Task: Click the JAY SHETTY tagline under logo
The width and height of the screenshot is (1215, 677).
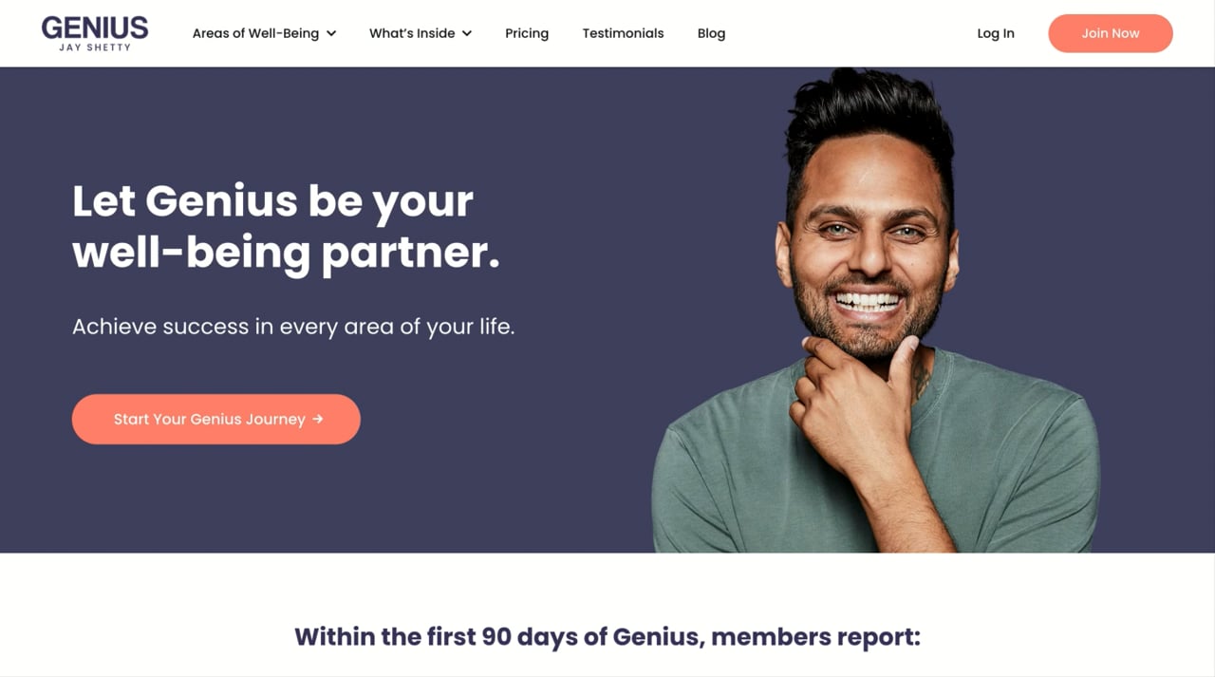Action: [x=95, y=47]
